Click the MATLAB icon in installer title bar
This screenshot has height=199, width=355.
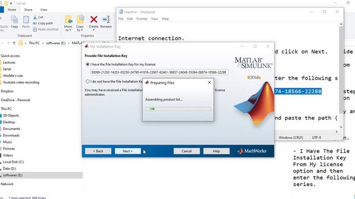coord(87,46)
